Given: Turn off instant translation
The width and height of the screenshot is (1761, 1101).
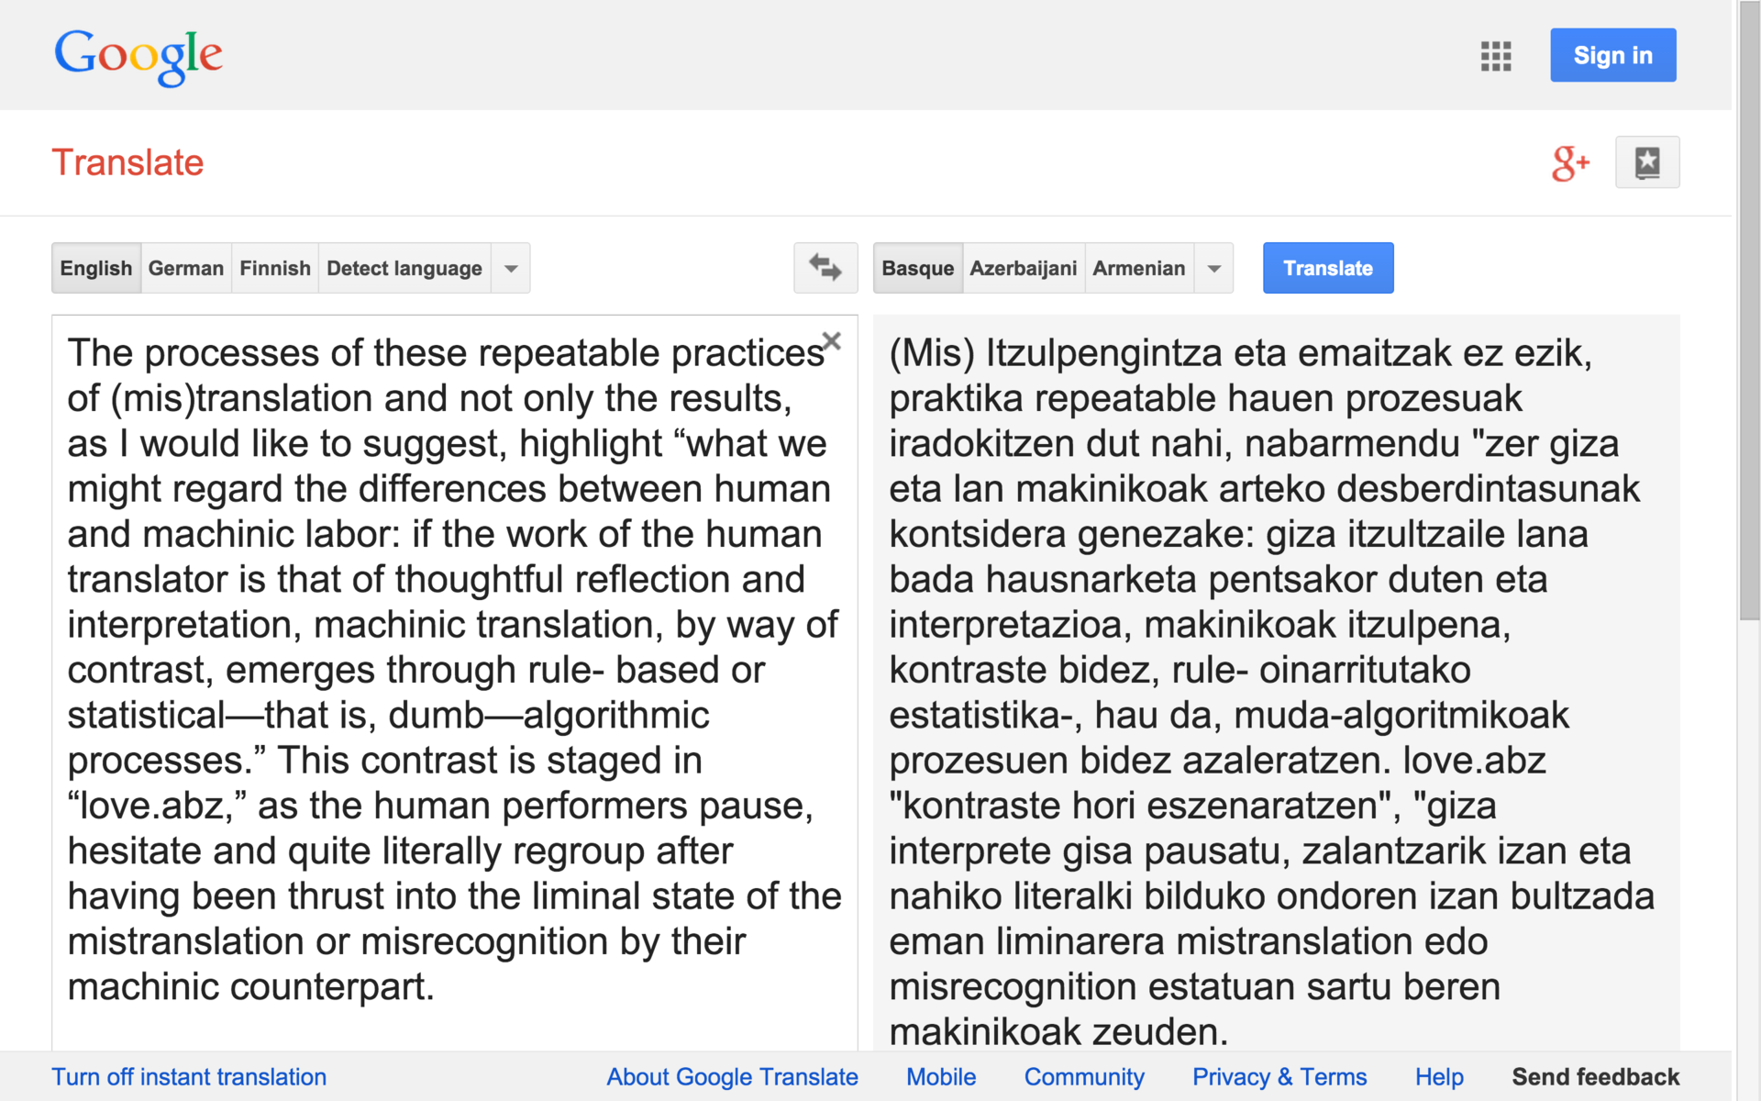Looking at the screenshot, I should click(189, 1077).
